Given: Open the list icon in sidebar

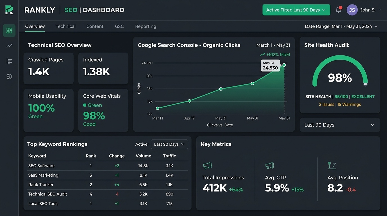Looking at the screenshot, I should coord(9,61).
